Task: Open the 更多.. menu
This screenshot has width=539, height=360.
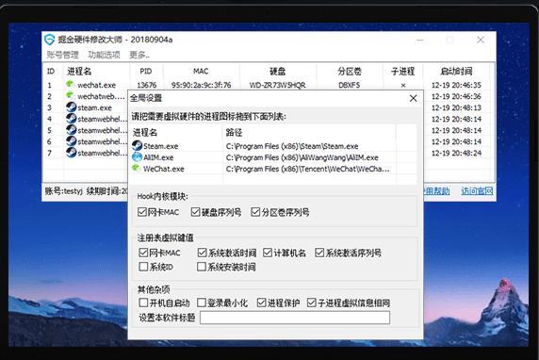Action: point(139,55)
